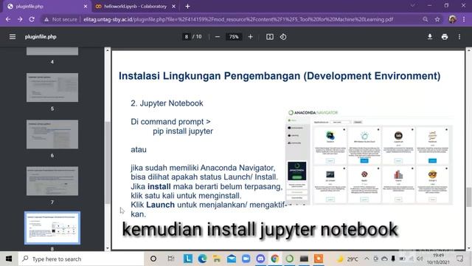Click the 29°C weather widget
Image resolution: width=472 pixels, height=266 pixels.
click(347, 259)
